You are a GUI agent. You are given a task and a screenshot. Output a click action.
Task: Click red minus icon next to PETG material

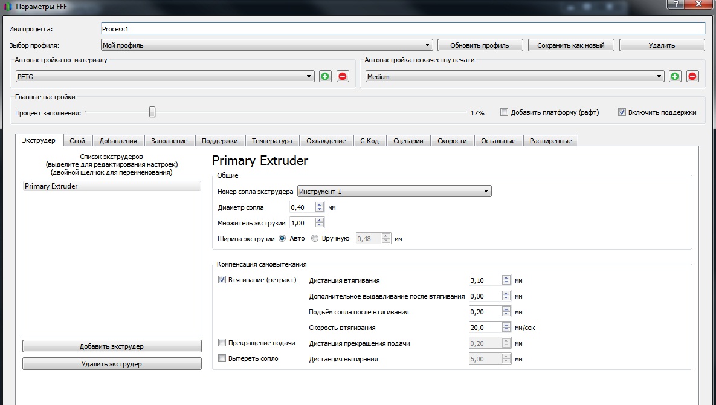(343, 77)
